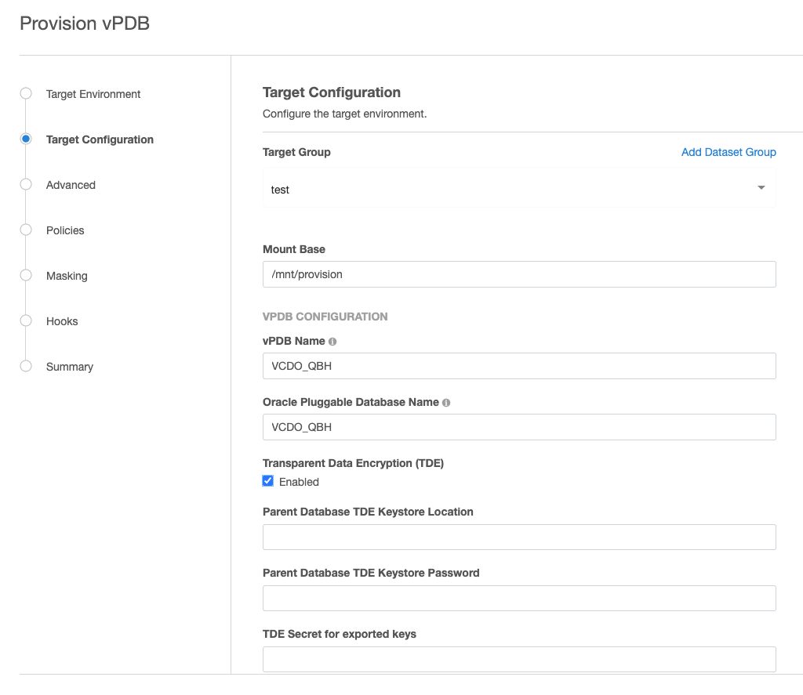This screenshot has height=695, width=803.
Task: Select the Masking step
Action: [66, 276]
